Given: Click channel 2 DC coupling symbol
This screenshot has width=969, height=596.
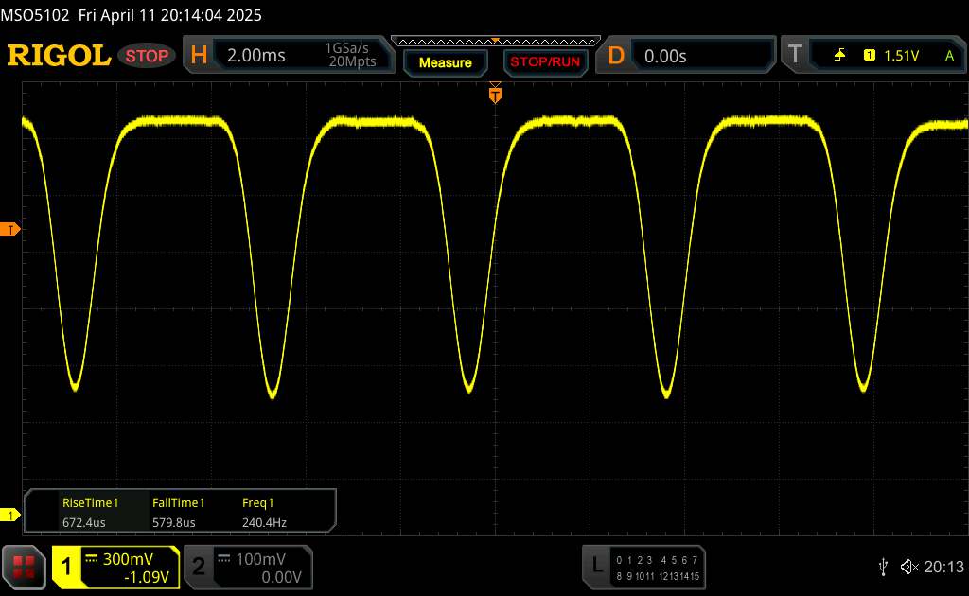Looking at the screenshot, I should [223, 559].
